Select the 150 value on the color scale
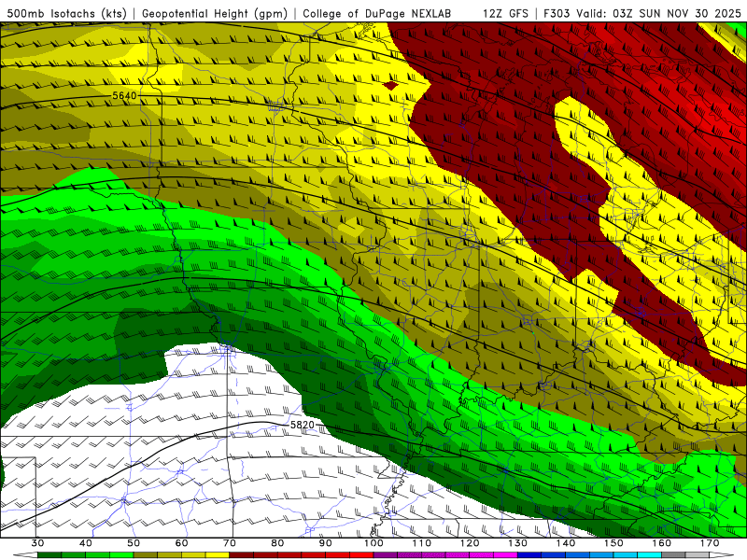The width and height of the screenshot is (747, 560). pyautogui.click(x=613, y=543)
